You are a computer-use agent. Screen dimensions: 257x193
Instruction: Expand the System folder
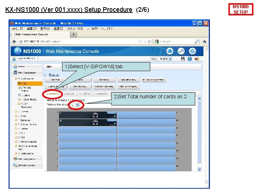point(22,112)
